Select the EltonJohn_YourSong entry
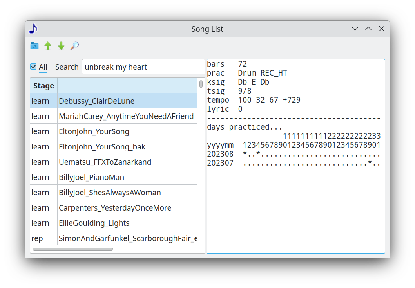415x288 pixels. click(94, 131)
